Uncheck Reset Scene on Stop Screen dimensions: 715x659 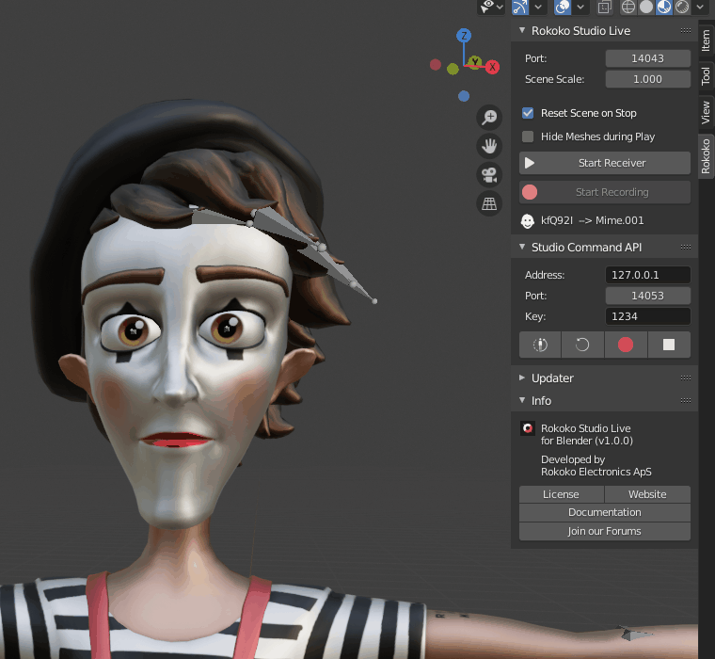click(528, 113)
